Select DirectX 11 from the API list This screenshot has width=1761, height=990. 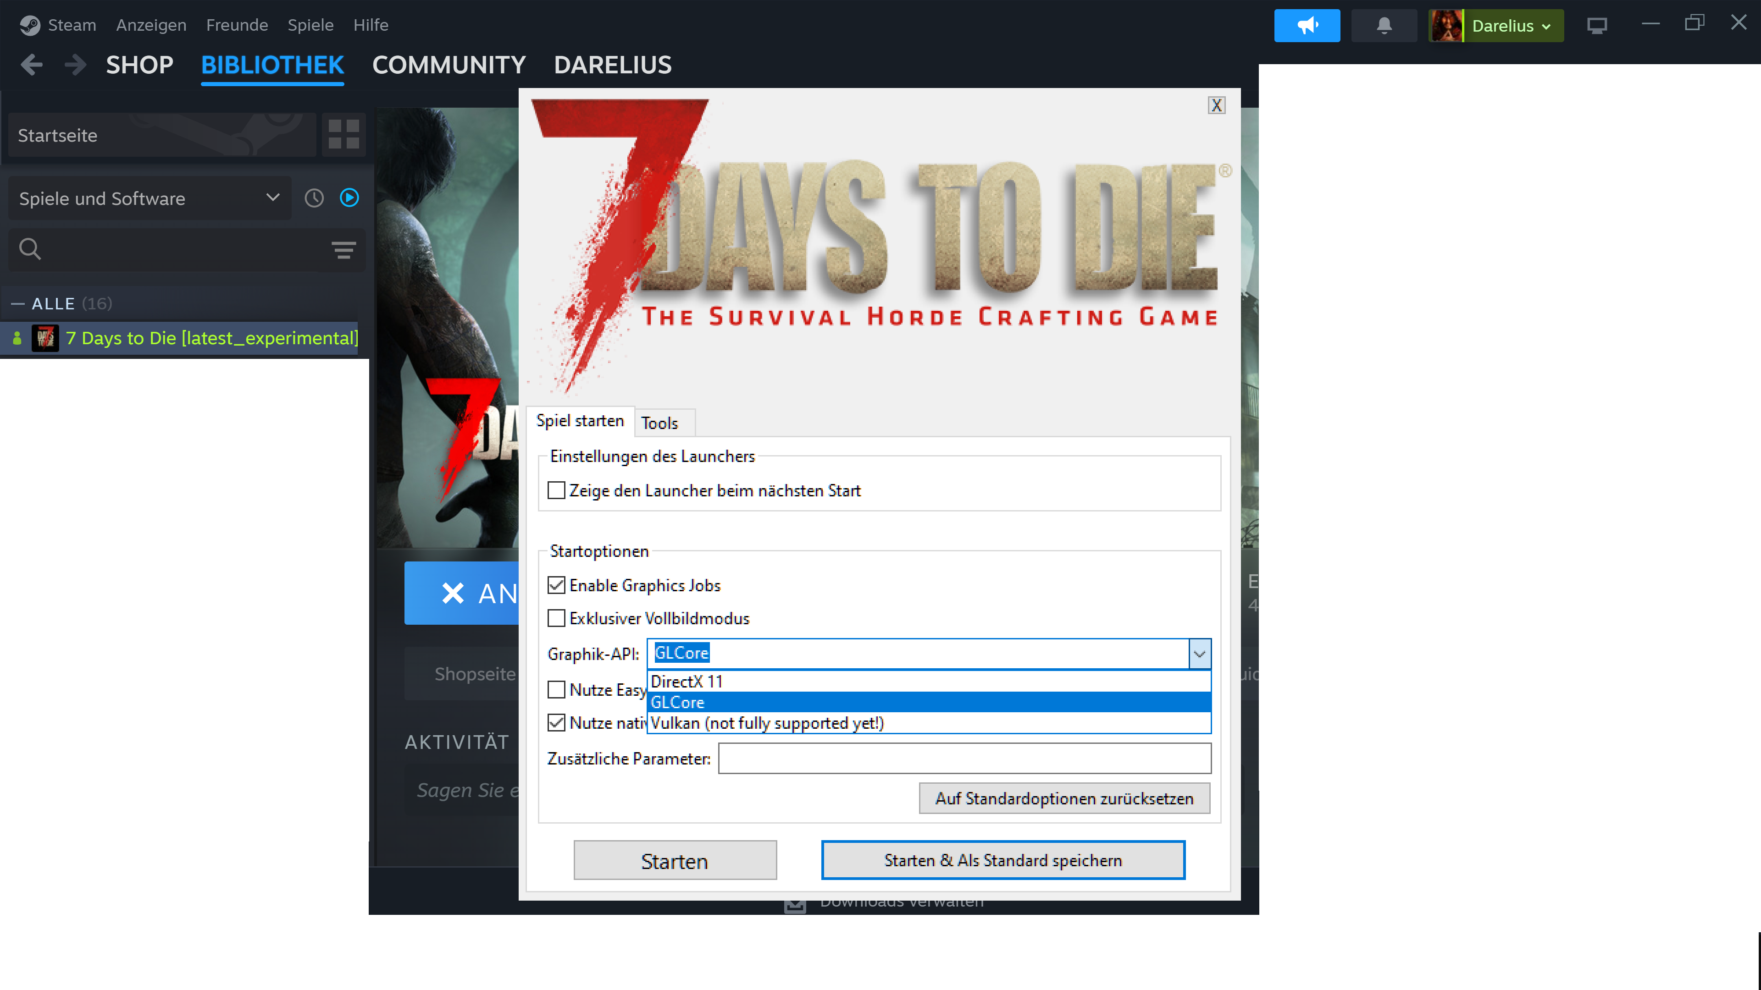[929, 681]
